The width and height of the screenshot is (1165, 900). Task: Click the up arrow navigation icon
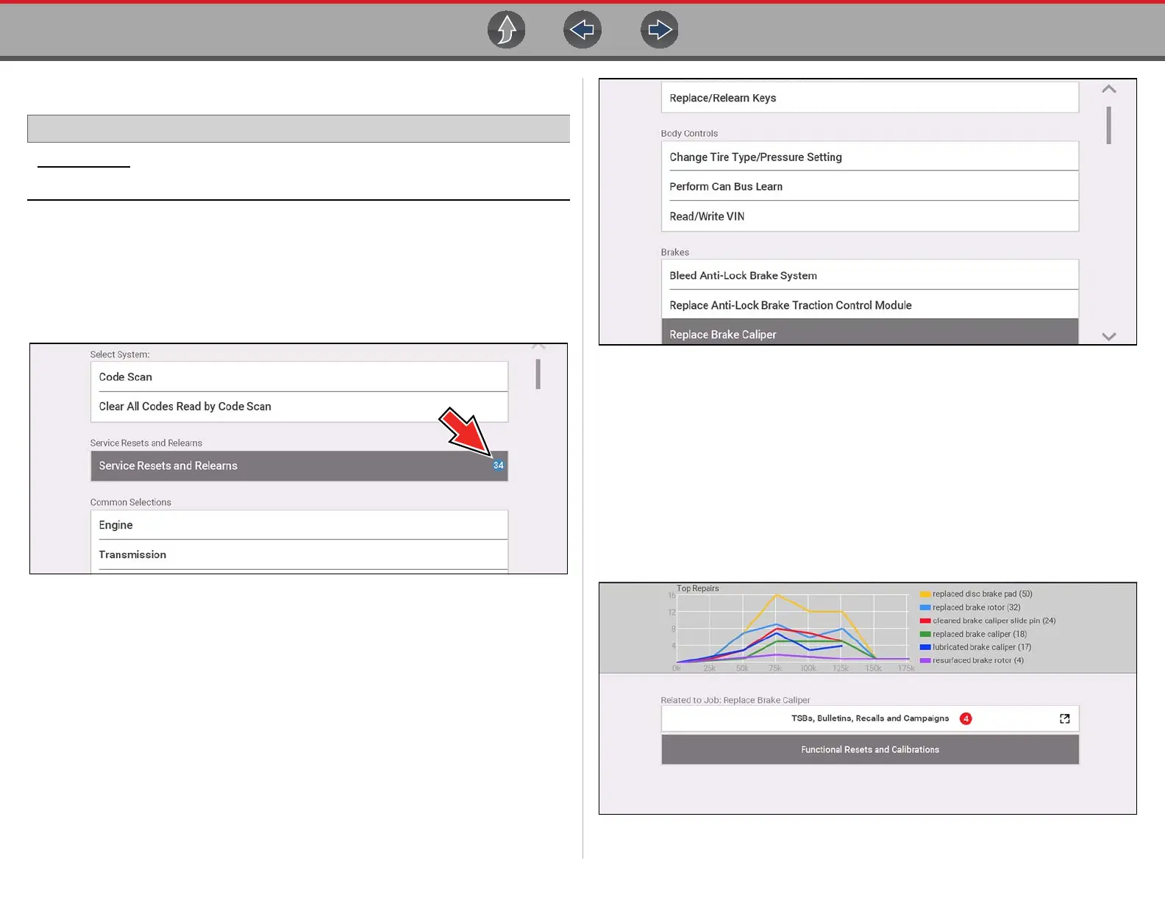pos(506,30)
